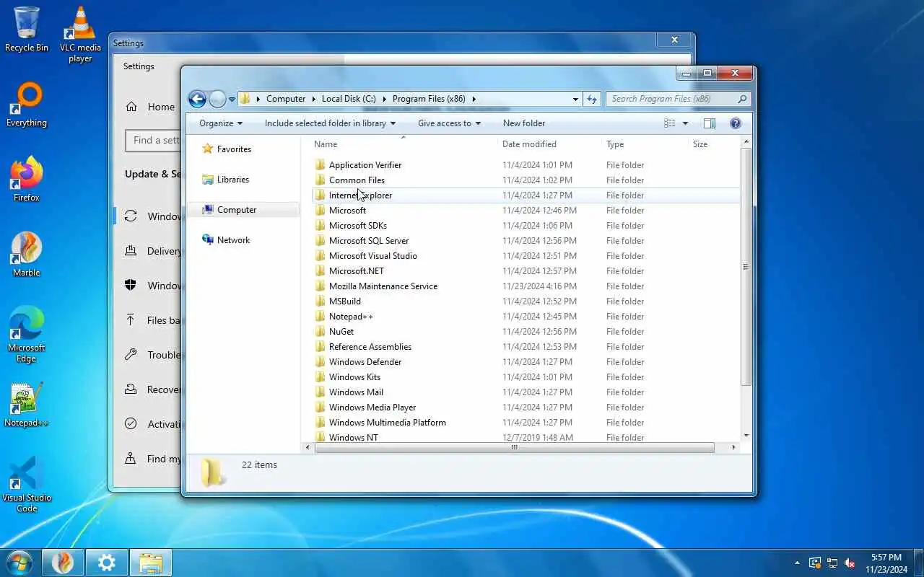Expand the views options arrow
Viewport: 924px width, 577px height.
pyautogui.click(x=685, y=123)
